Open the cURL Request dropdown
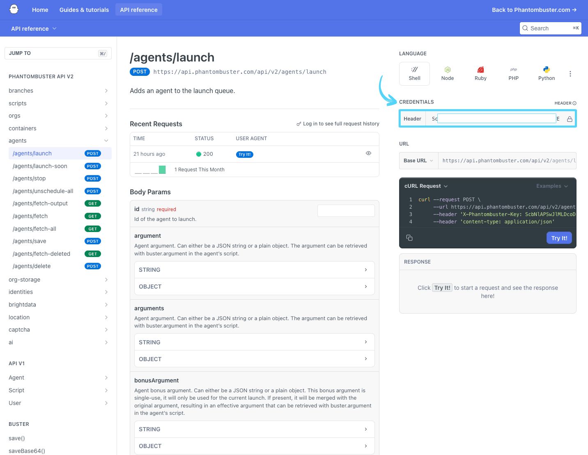 pyautogui.click(x=426, y=186)
